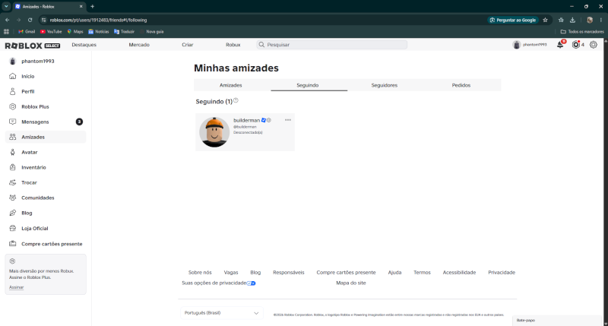
Task: Click the Assinar link for Roblox Plus
Action: pyautogui.click(x=16, y=287)
